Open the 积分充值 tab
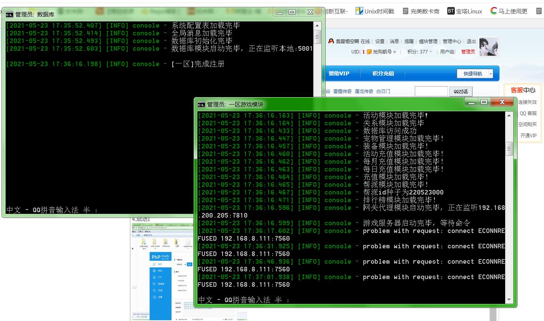544x321 pixels. pyautogui.click(x=383, y=73)
